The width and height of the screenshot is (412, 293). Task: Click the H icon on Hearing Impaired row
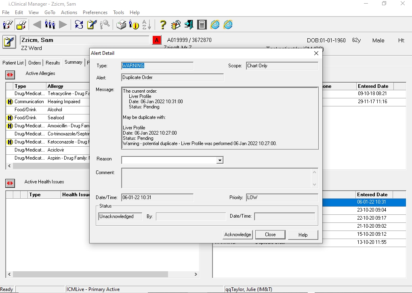tap(10, 102)
